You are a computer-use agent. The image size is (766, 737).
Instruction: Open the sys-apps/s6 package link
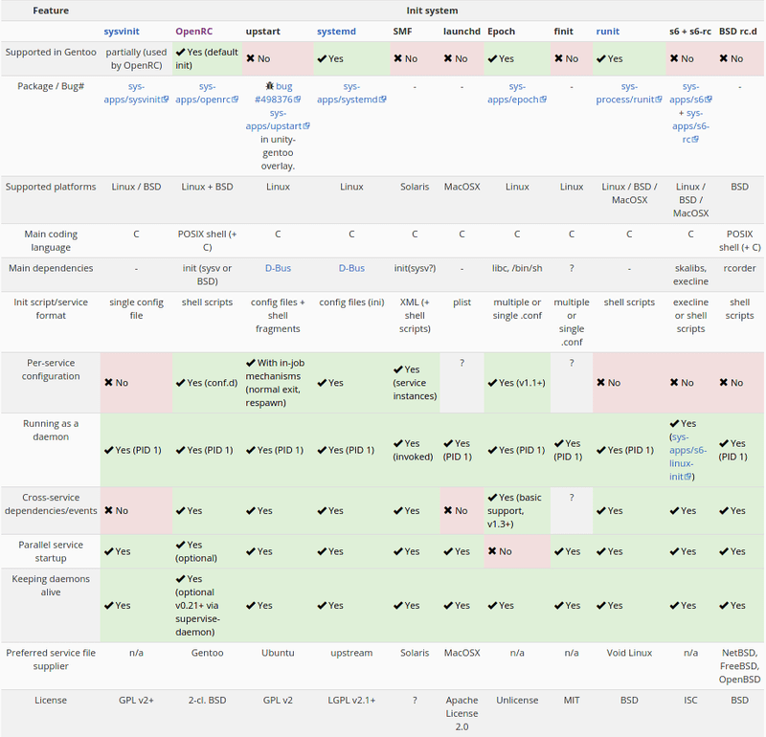[x=690, y=93]
